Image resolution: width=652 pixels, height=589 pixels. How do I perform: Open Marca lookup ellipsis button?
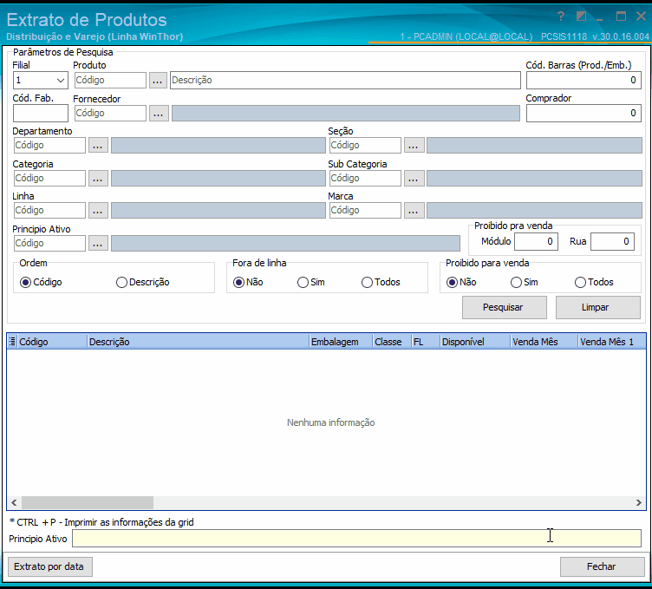pos(414,211)
